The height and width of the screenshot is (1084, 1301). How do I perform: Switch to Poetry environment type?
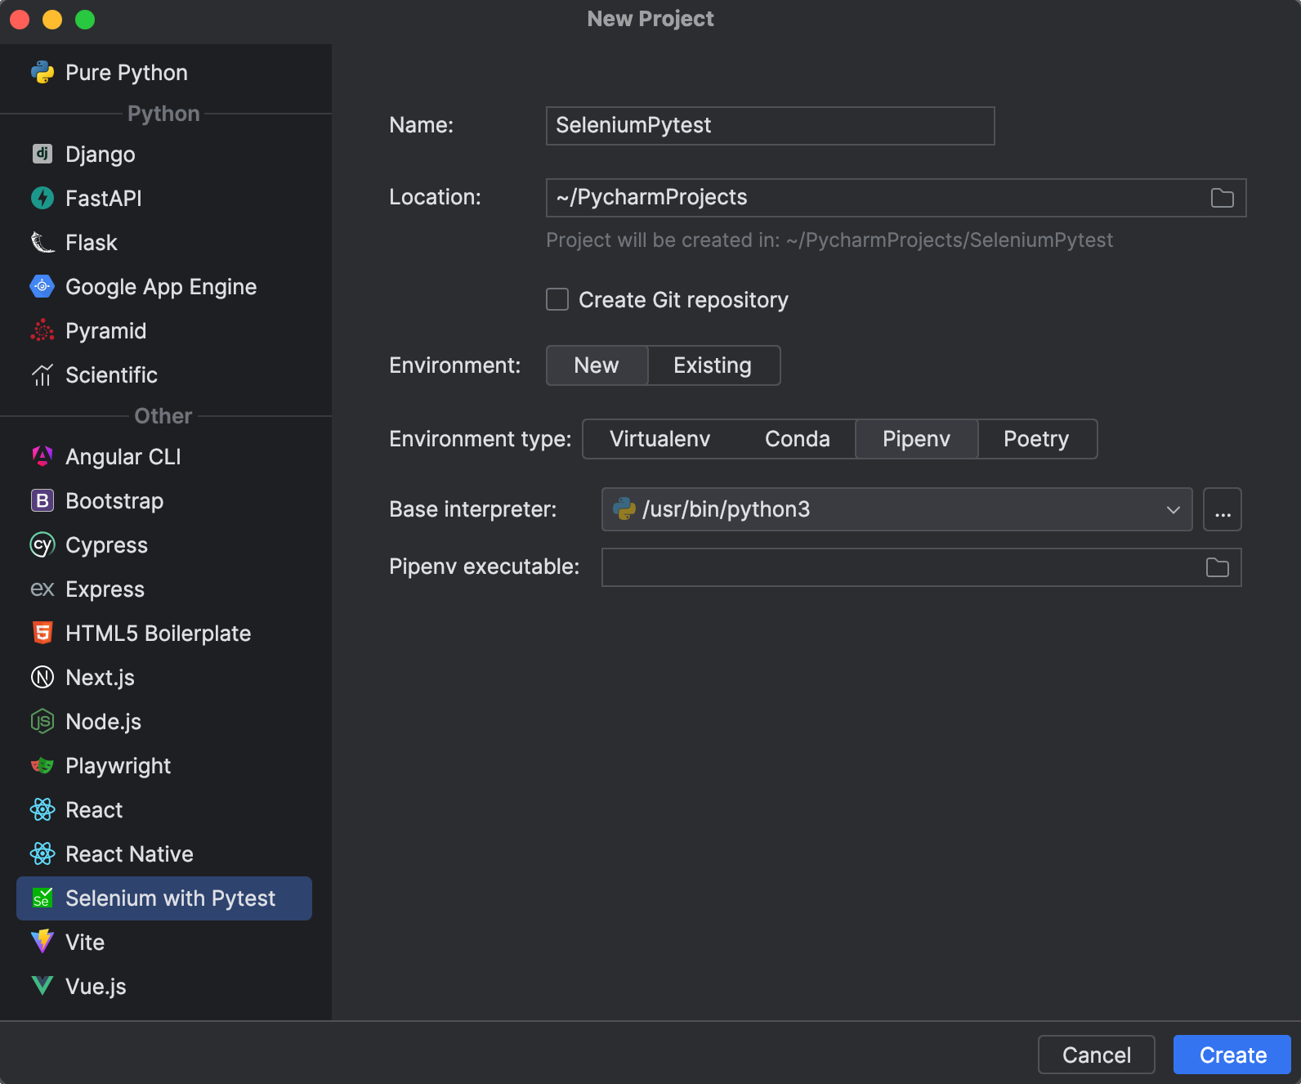1035,439
